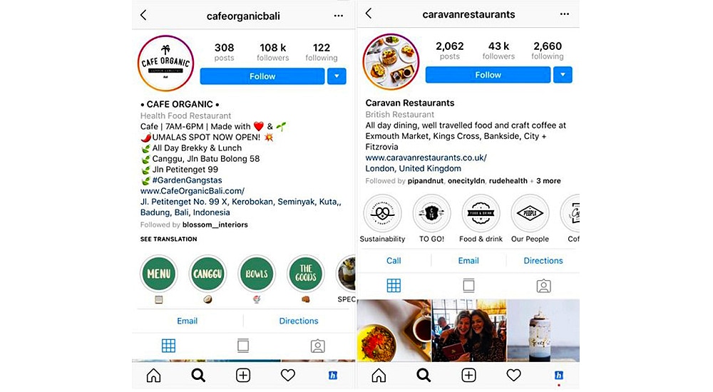713x392 pixels.
Task: Go back from cafeorganicbali profile
Action: (x=143, y=16)
